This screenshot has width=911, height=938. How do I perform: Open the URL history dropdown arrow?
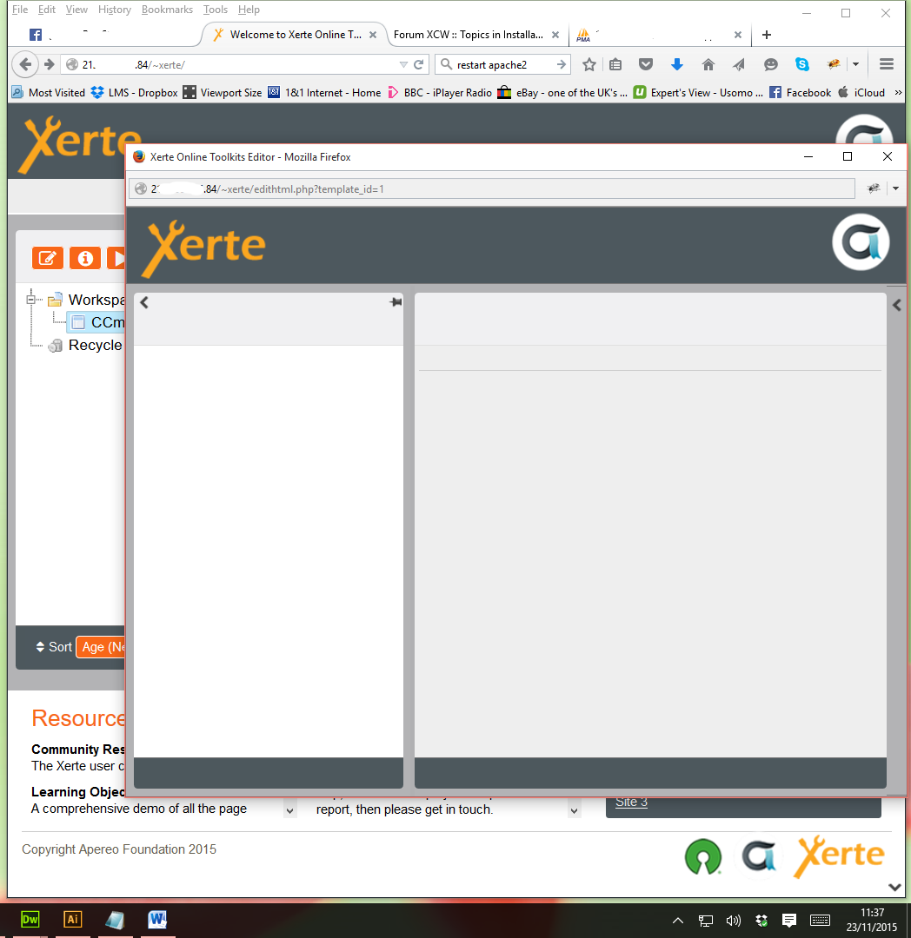403,64
